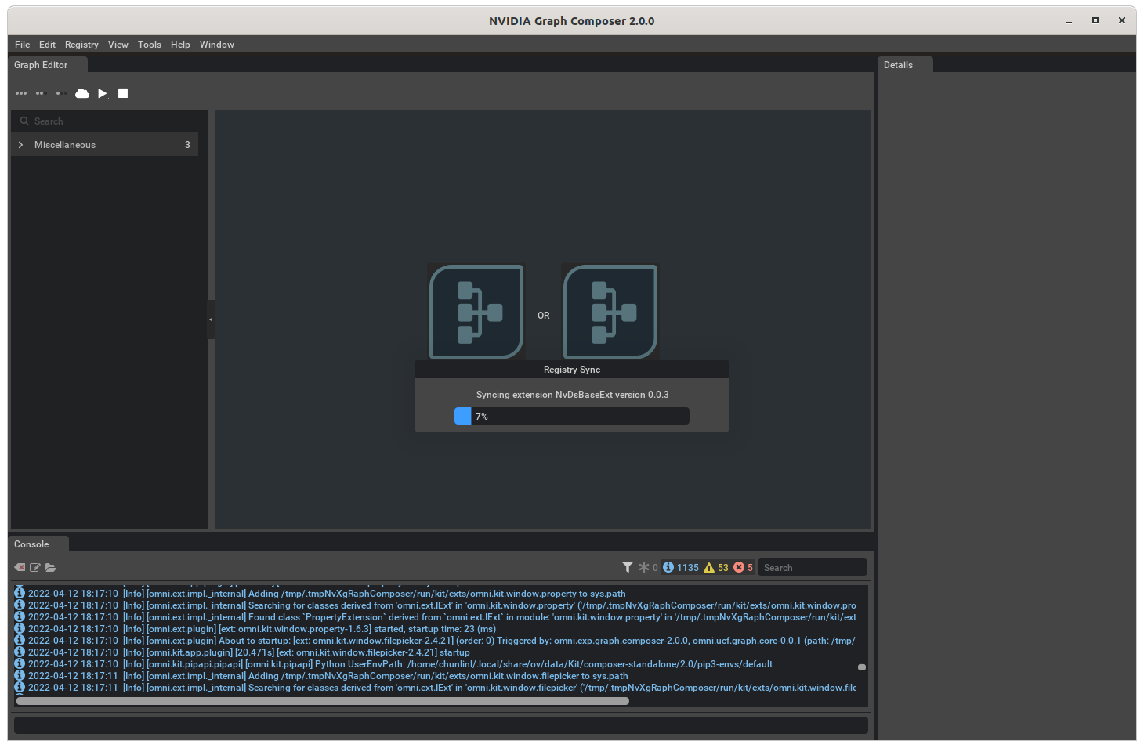The height and width of the screenshot is (748, 1144).
Task: Open the console log folder icon
Action: click(51, 567)
